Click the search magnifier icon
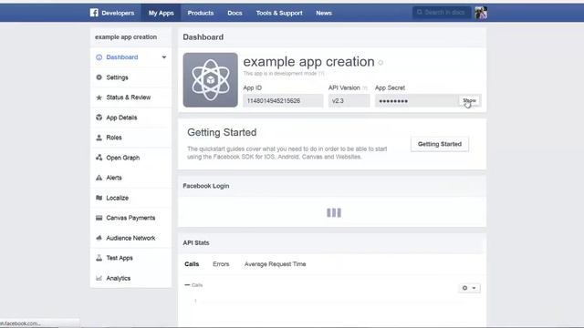This screenshot has height=328, width=584. (x=420, y=12)
